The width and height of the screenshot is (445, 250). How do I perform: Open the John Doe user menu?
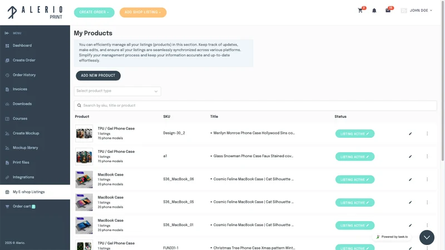pyautogui.click(x=416, y=11)
